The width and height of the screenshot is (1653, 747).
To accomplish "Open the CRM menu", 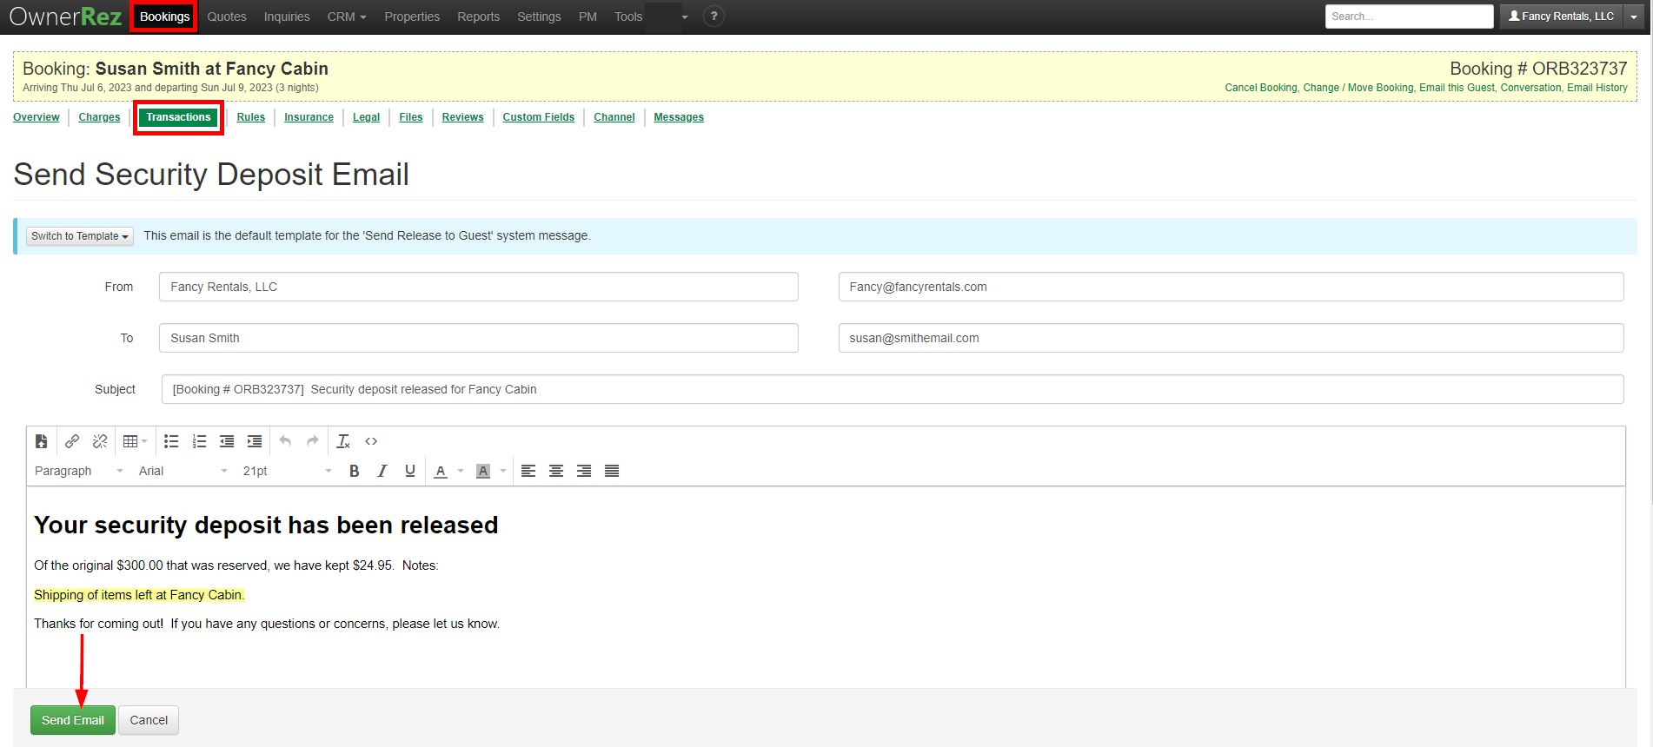I will click(346, 17).
